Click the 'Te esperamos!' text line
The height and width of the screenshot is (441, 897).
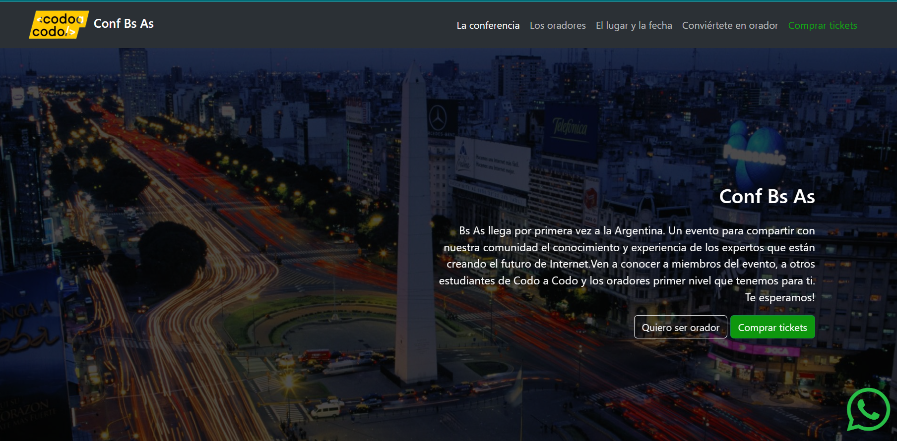click(x=780, y=297)
